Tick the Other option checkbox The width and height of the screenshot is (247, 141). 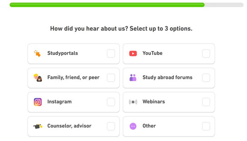coord(206,126)
